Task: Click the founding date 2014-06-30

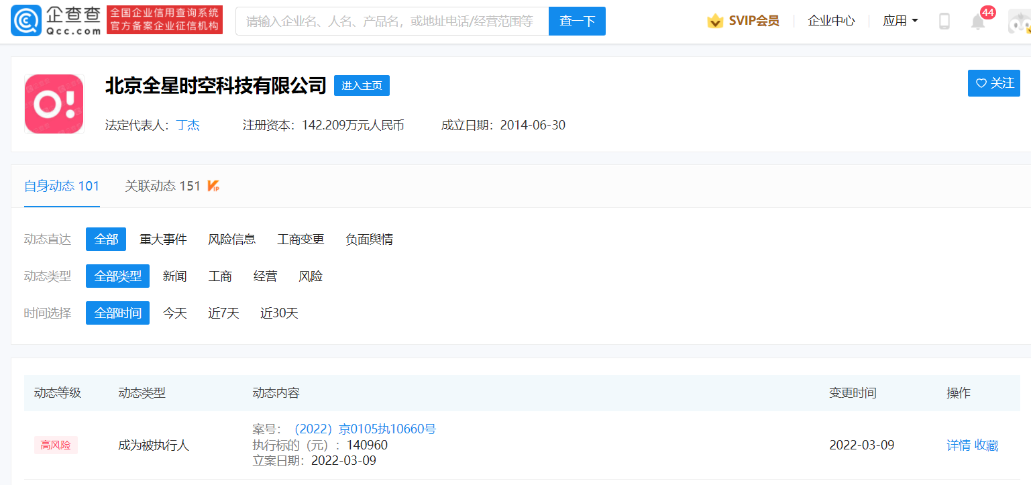Action: 533,125
